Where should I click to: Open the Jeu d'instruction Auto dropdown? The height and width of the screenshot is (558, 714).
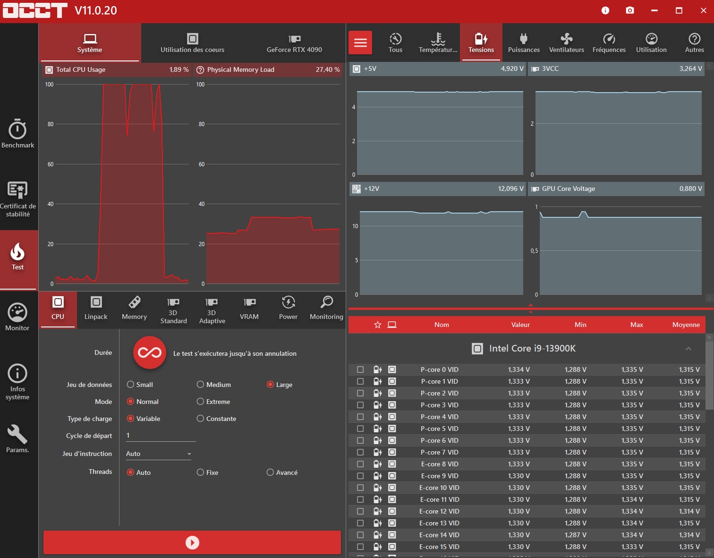click(159, 454)
